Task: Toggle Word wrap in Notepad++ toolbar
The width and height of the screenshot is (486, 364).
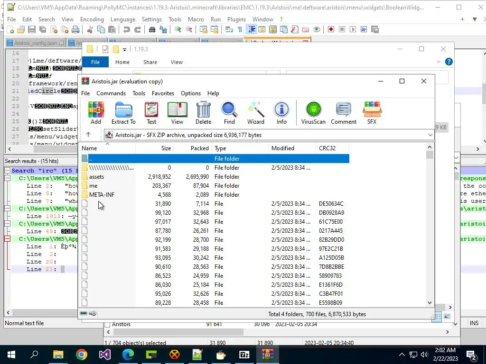Action: [229, 29]
